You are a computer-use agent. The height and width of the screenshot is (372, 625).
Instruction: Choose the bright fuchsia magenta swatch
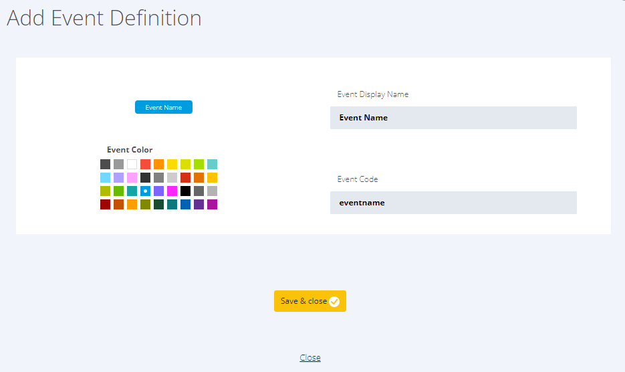172,191
